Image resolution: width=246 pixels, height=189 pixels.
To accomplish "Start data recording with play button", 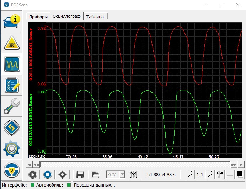I will 33,174.
